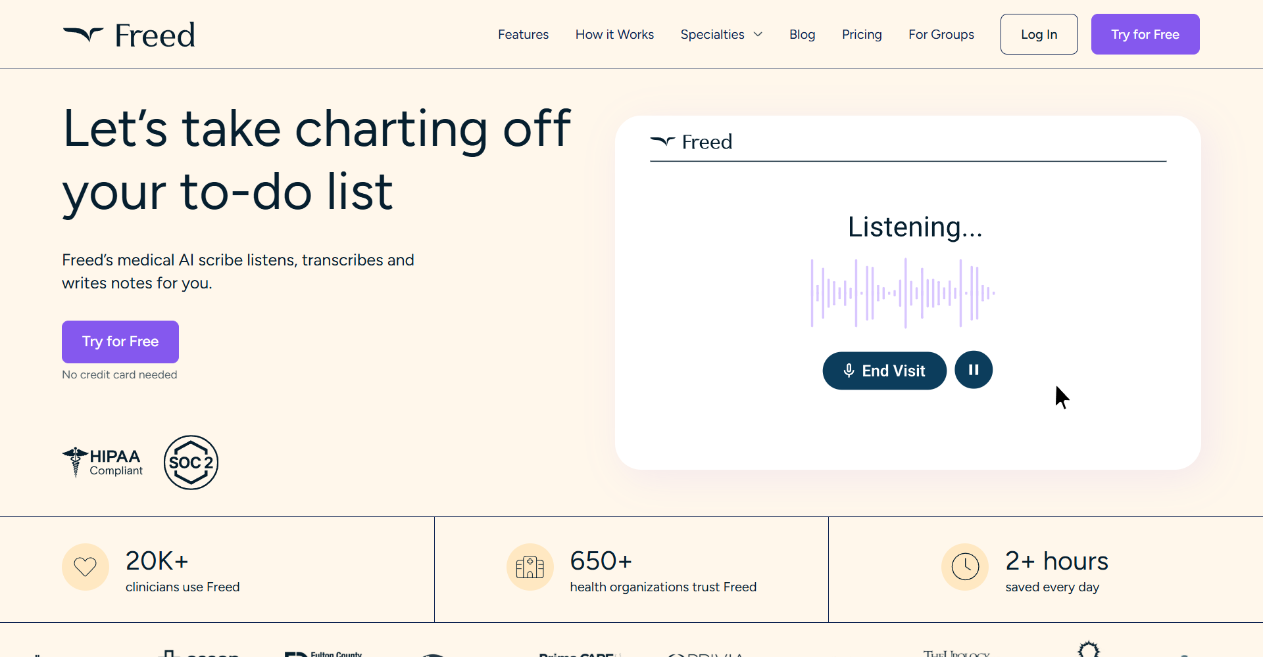Screen dimensions: 1263x657
Task: Click the clock icon beside 2+ hours
Action: click(965, 566)
